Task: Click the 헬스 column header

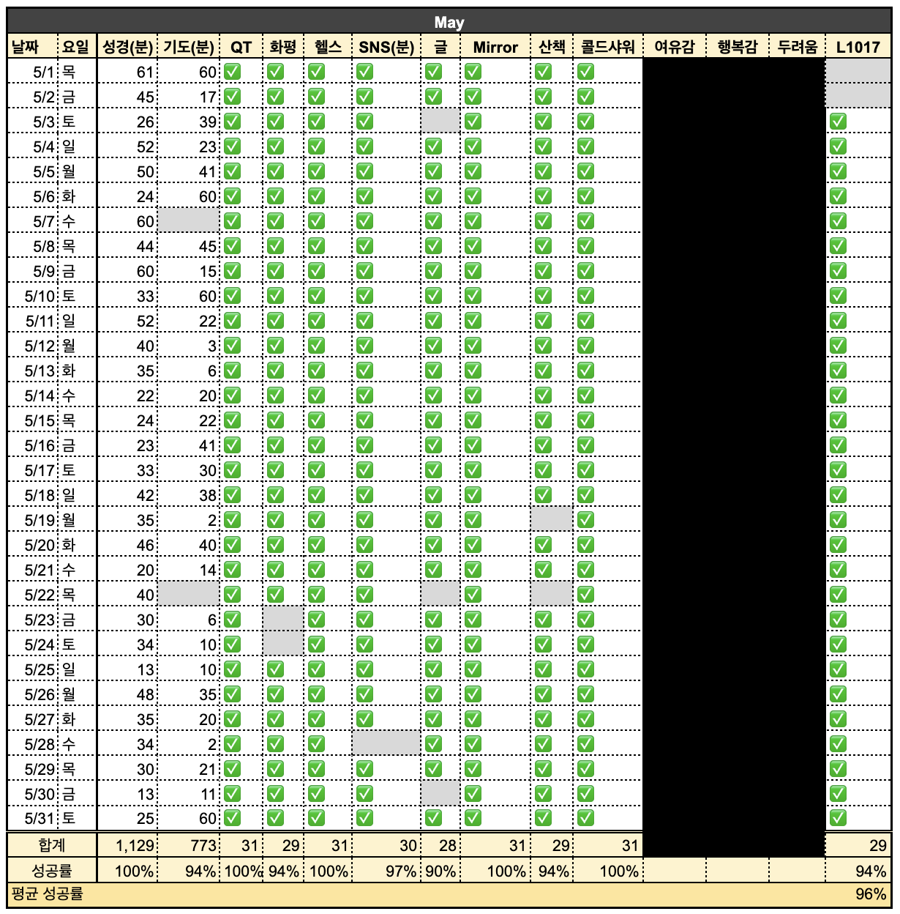Action: click(328, 47)
